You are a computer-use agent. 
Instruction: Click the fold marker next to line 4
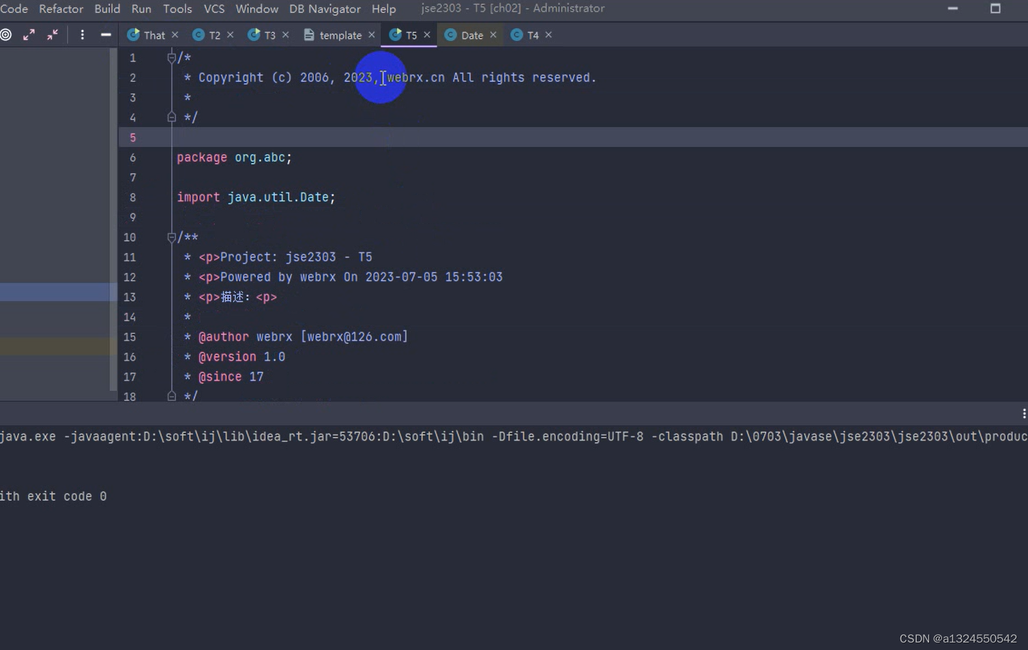pos(171,117)
